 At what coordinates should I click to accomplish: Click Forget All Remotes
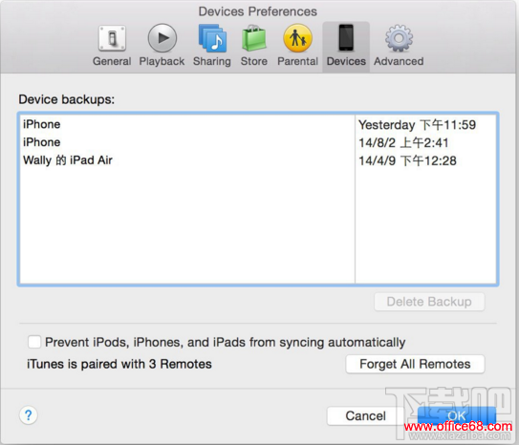tap(415, 364)
